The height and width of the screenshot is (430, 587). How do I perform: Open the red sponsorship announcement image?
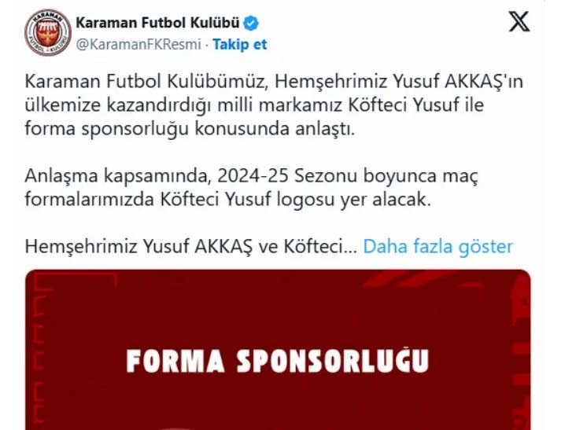coord(278,350)
